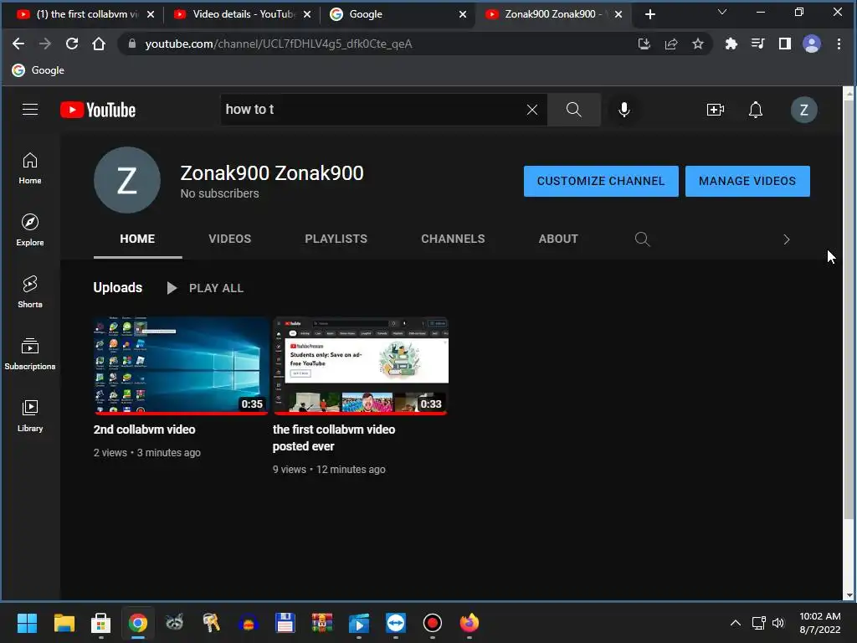Show hidden system tray icons
Image resolution: width=857 pixels, height=643 pixels.
click(x=736, y=623)
